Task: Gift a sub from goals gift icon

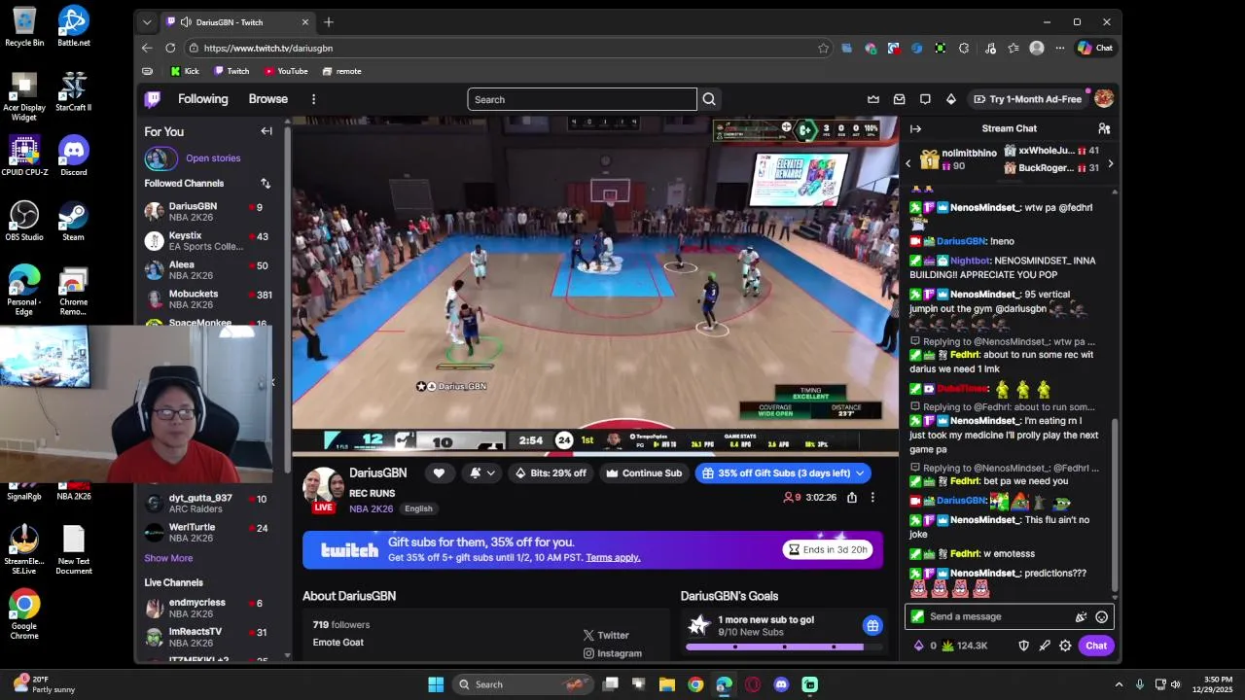Action: pos(872,625)
